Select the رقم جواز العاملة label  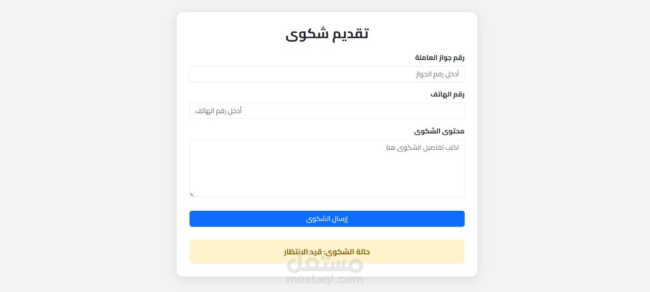coord(440,57)
